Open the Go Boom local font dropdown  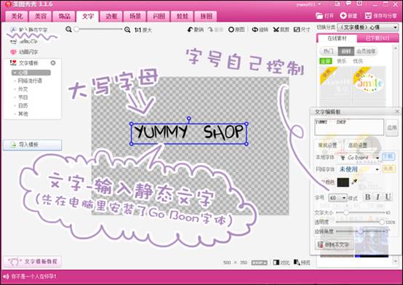[359, 158]
